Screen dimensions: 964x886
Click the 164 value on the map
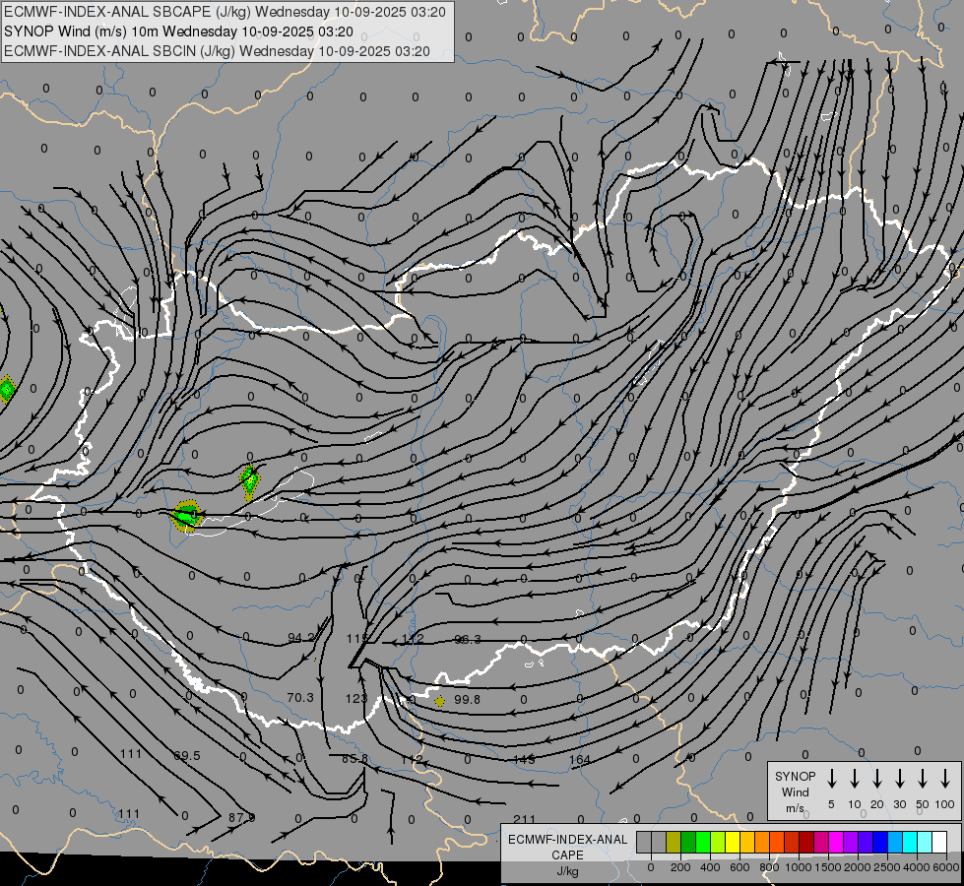tap(580, 759)
